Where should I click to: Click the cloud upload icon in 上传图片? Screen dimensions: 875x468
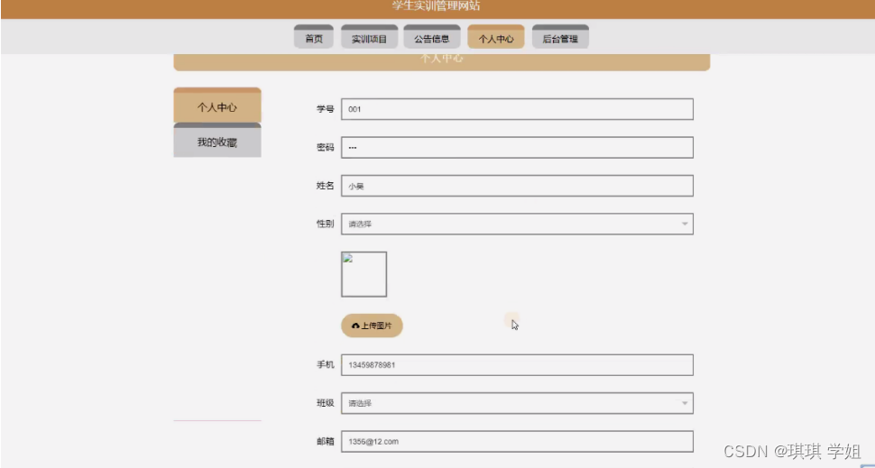tap(355, 326)
